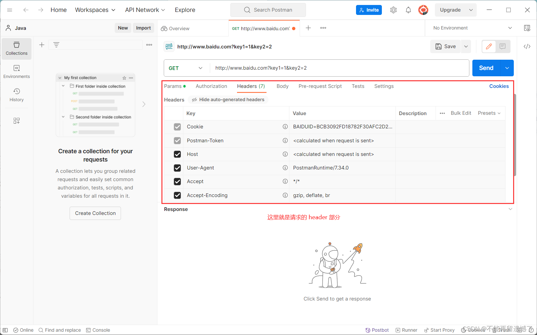The height and width of the screenshot is (335, 537).
Task: Click the filter collections icon
Action: (x=56, y=45)
